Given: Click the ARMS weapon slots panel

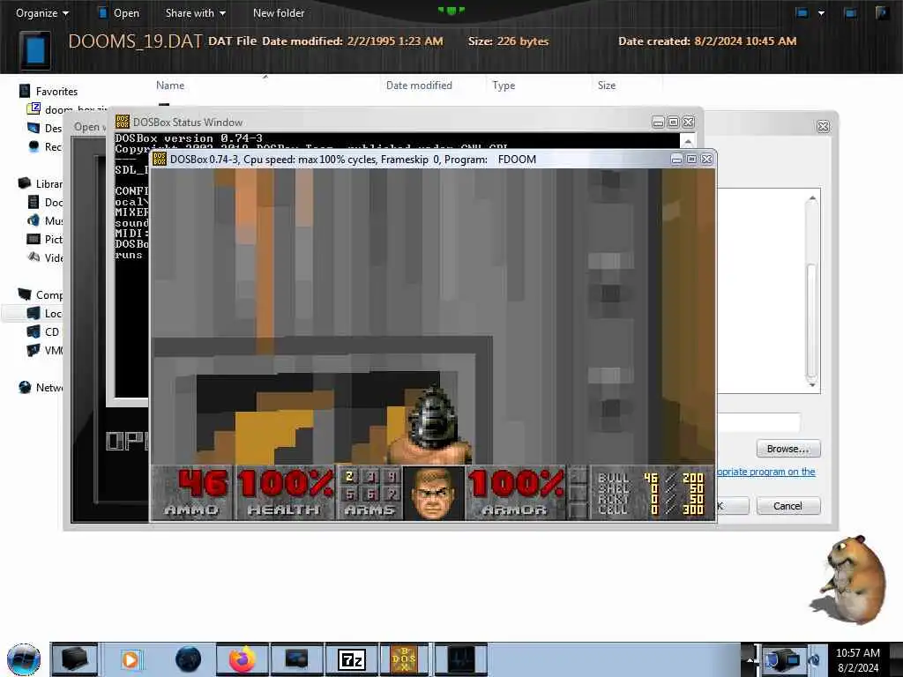Looking at the screenshot, I should [x=369, y=493].
